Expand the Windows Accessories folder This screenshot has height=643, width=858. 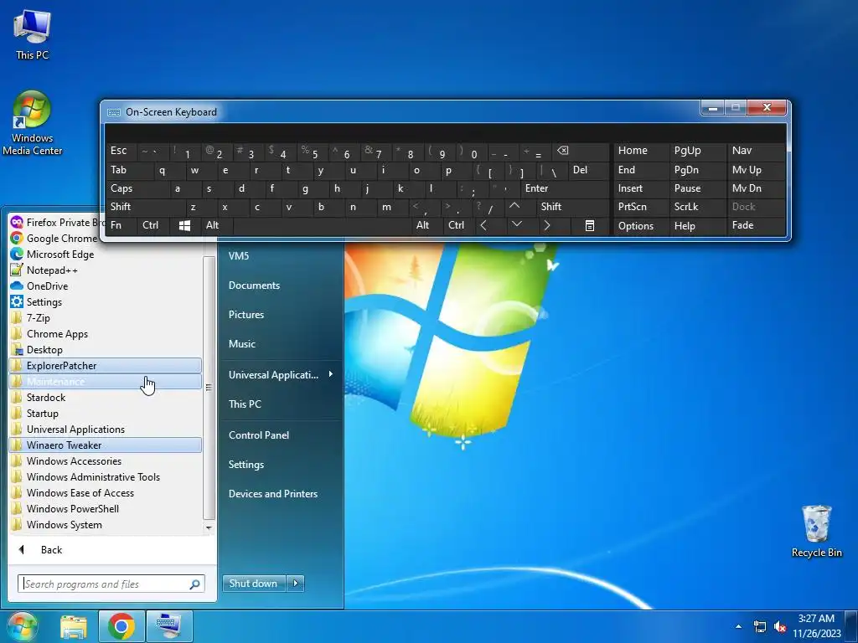(105, 461)
